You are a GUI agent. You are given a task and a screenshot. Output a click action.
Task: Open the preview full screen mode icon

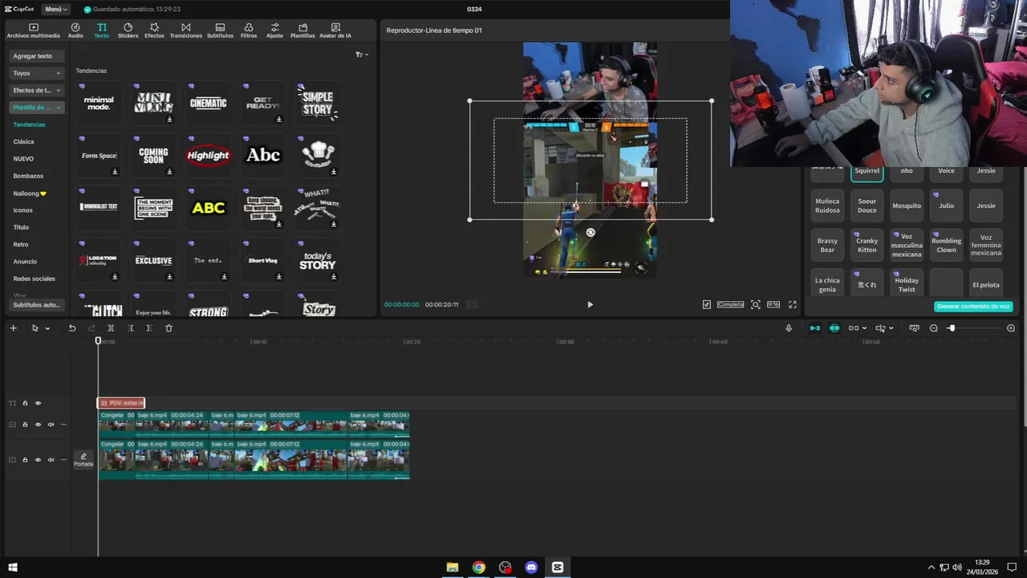pos(793,305)
